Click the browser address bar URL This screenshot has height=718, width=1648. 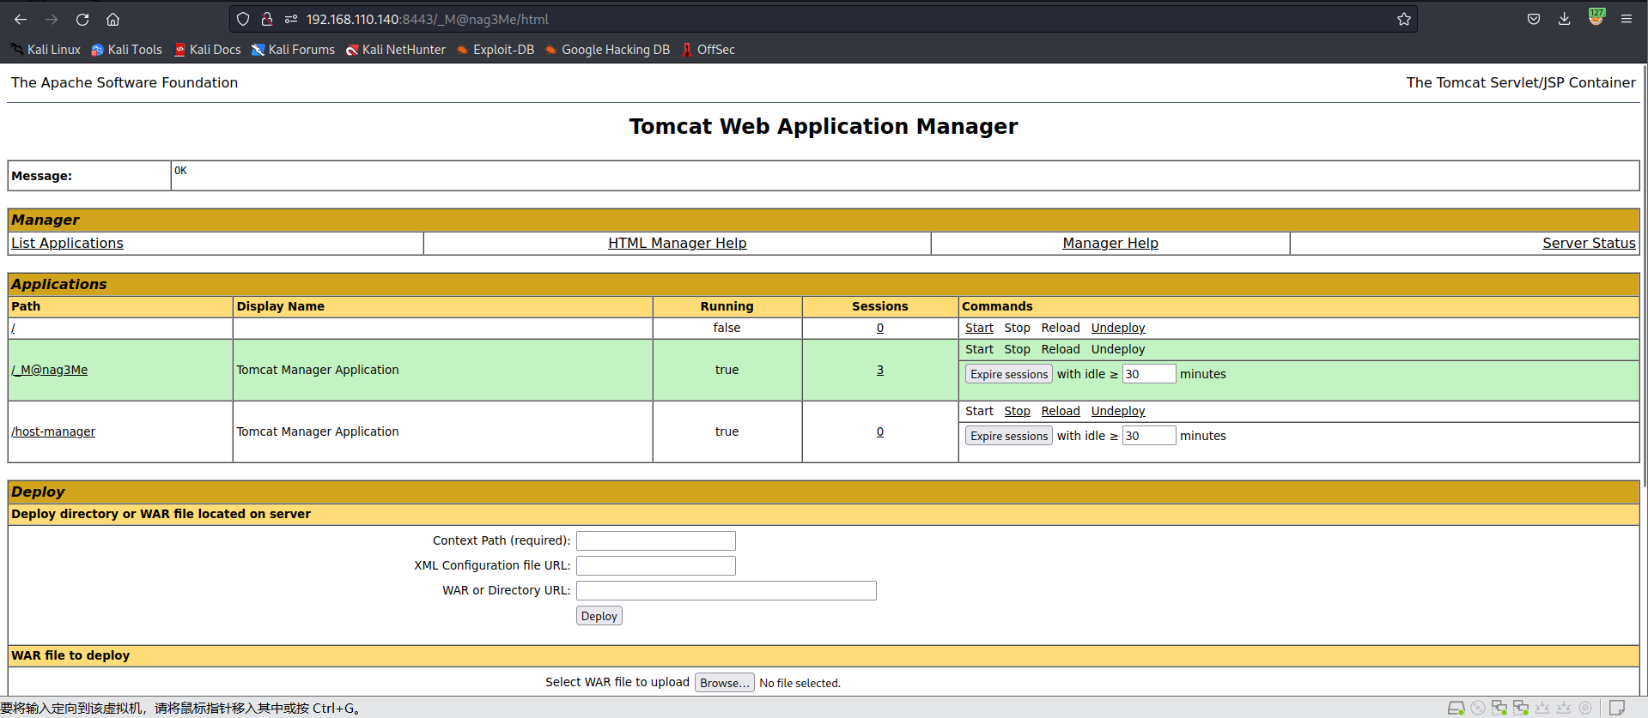tap(427, 19)
